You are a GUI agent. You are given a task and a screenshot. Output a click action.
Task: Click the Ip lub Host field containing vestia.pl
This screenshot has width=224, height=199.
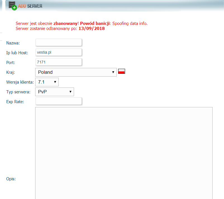[x=59, y=52]
